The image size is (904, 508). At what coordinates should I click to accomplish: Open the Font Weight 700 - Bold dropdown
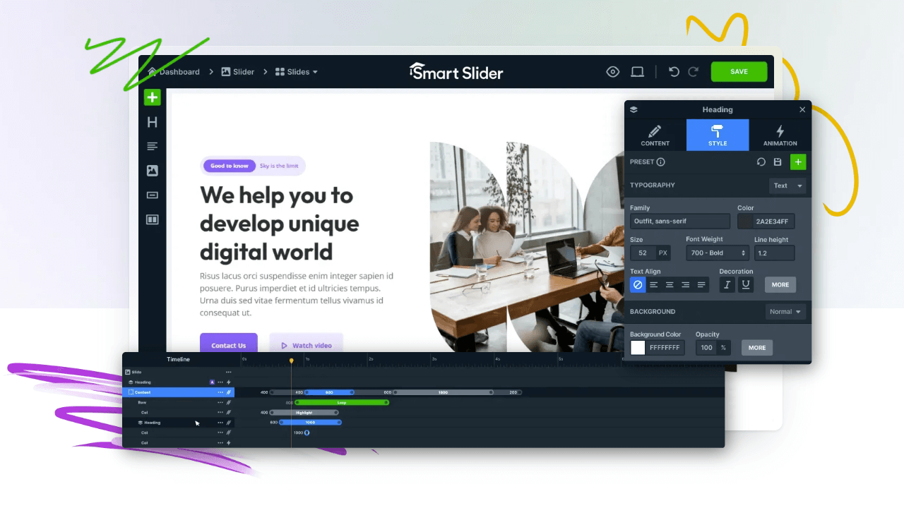[717, 253]
